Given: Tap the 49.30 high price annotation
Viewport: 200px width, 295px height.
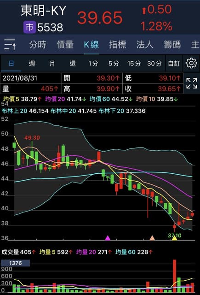Looking at the screenshot, I should point(32,138).
